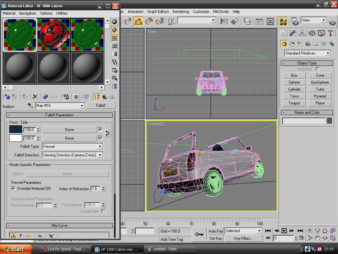
Task: Click the dark blue Front color swatch
Action: coord(16,129)
